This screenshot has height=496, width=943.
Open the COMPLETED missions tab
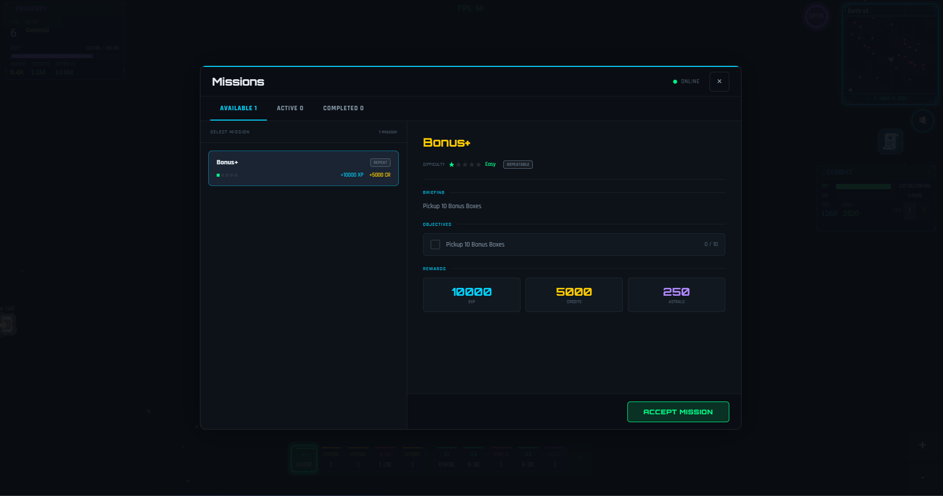(x=343, y=108)
